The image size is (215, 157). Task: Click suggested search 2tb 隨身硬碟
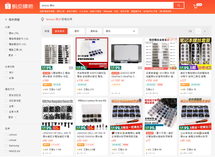[165, 11]
